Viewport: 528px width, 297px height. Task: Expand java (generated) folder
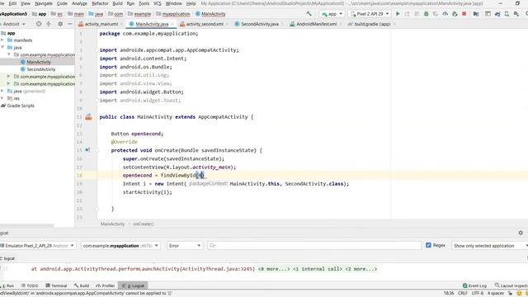2,91
